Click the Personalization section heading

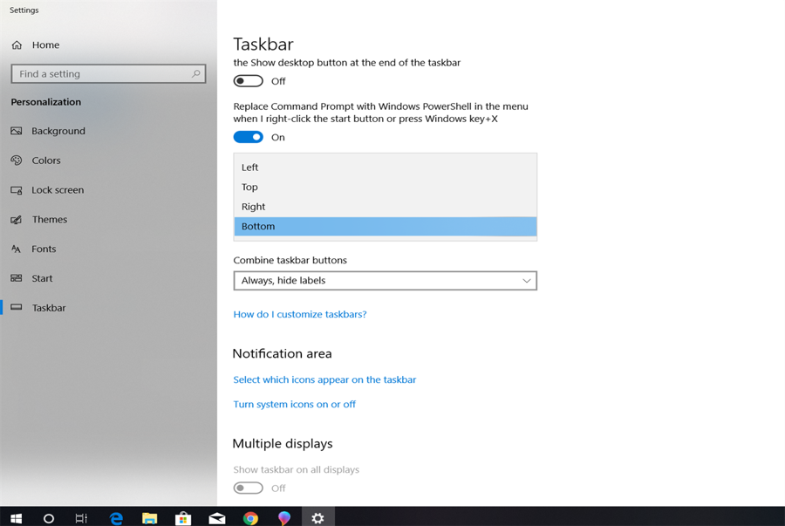pyautogui.click(x=45, y=102)
